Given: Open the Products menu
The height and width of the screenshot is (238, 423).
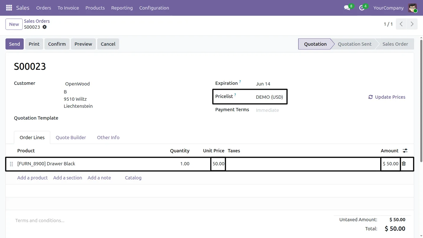Looking at the screenshot, I should (95, 8).
